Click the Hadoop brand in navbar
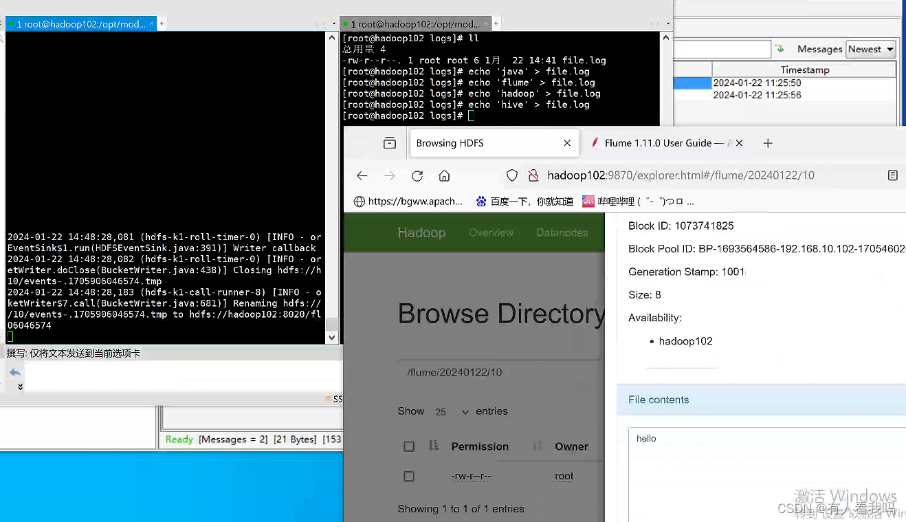Viewport: 906px width, 522px height. (421, 232)
